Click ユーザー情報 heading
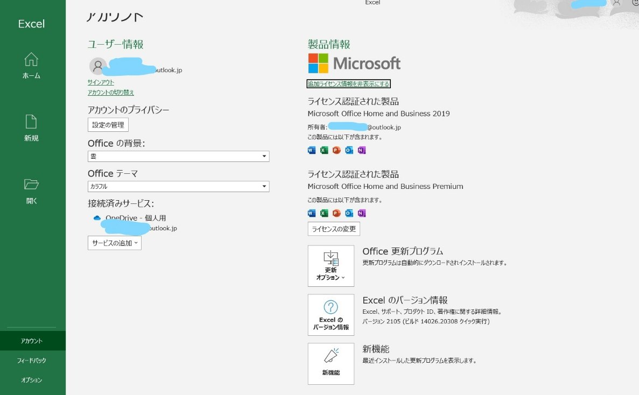639x395 pixels. [x=115, y=44]
